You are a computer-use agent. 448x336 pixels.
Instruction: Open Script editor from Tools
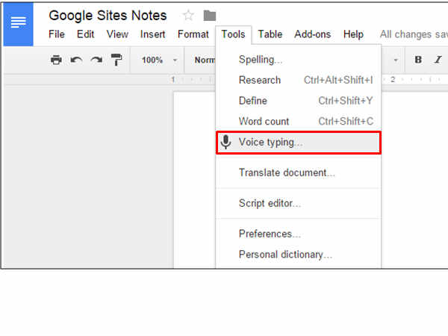click(298, 203)
